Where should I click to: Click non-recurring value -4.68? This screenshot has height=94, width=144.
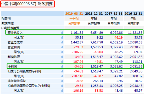pyautogui.click(x=79, y=81)
